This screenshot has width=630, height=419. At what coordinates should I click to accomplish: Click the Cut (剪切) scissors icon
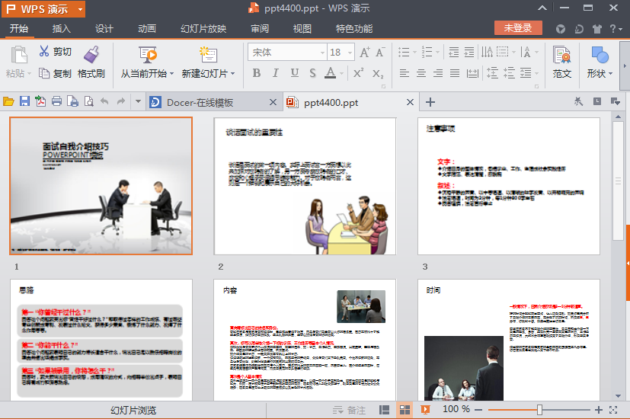click(44, 52)
